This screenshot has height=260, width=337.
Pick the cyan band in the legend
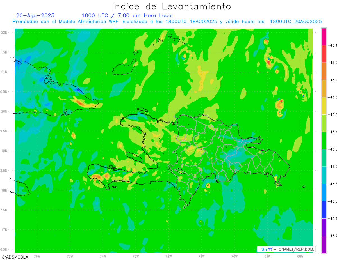click(x=324, y=175)
